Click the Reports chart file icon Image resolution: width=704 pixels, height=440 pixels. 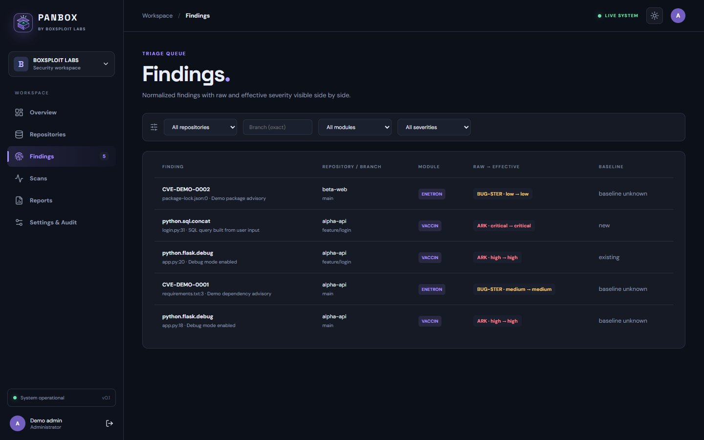(19, 200)
